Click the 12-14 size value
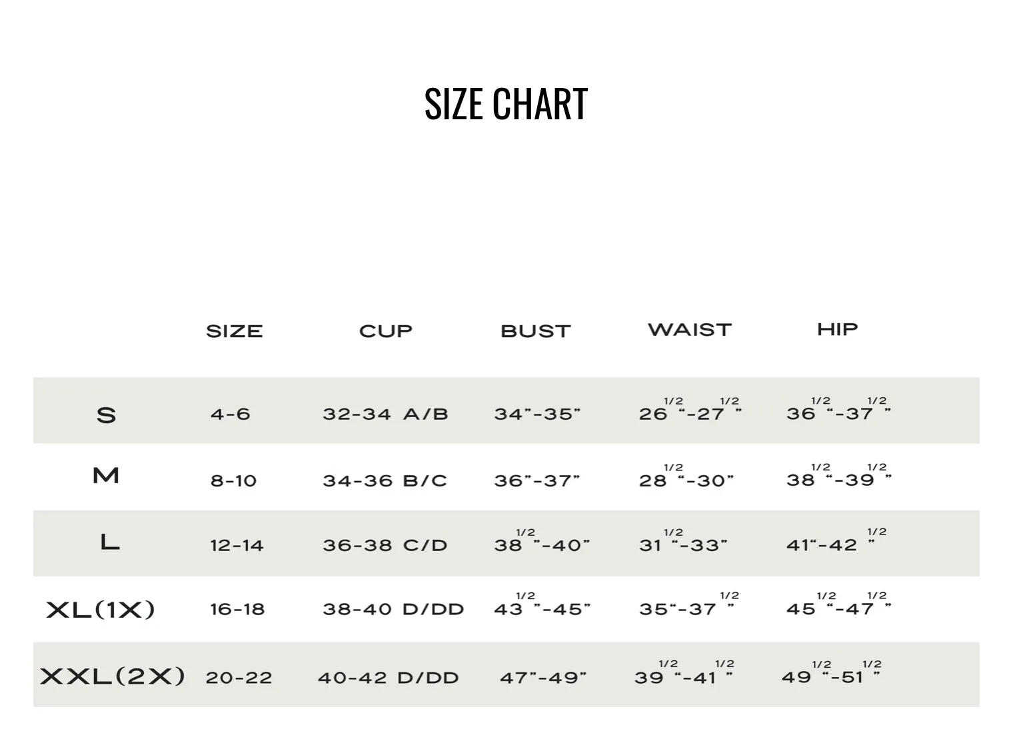 click(237, 545)
